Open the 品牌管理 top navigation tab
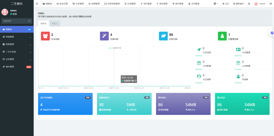This screenshot has width=274, height=136. point(94,4)
